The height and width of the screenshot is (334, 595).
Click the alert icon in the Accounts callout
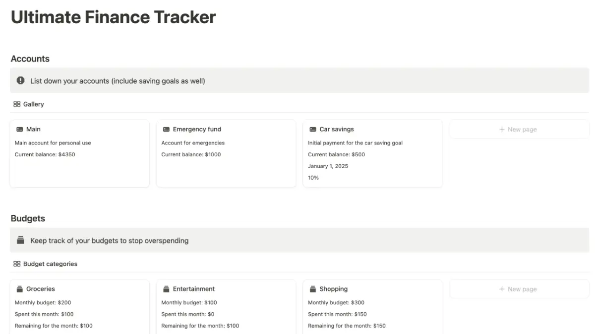click(x=20, y=80)
